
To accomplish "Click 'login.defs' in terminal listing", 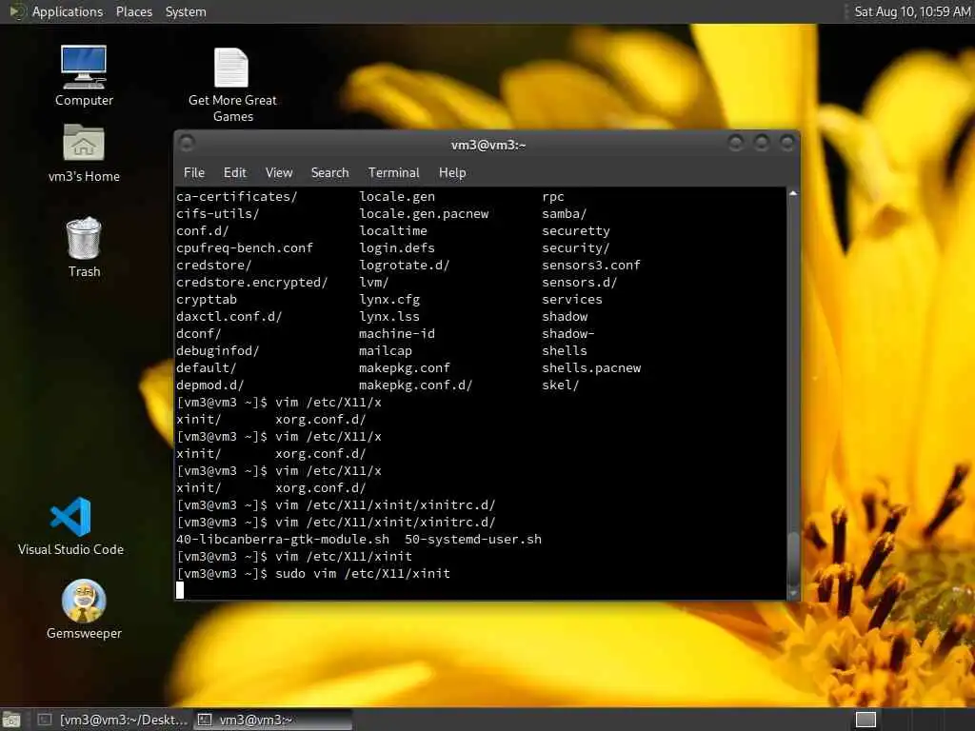I will [397, 248].
